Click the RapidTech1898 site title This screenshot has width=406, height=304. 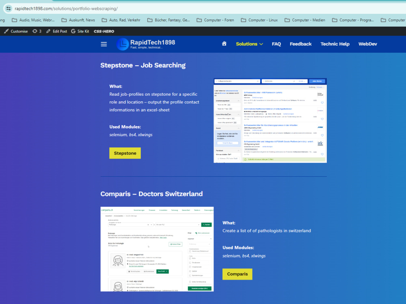pyautogui.click(x=153, y=43)
